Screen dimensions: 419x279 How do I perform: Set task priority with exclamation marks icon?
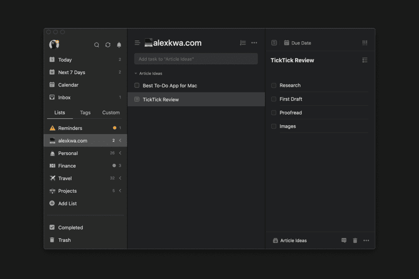click(x=365, y=43)
